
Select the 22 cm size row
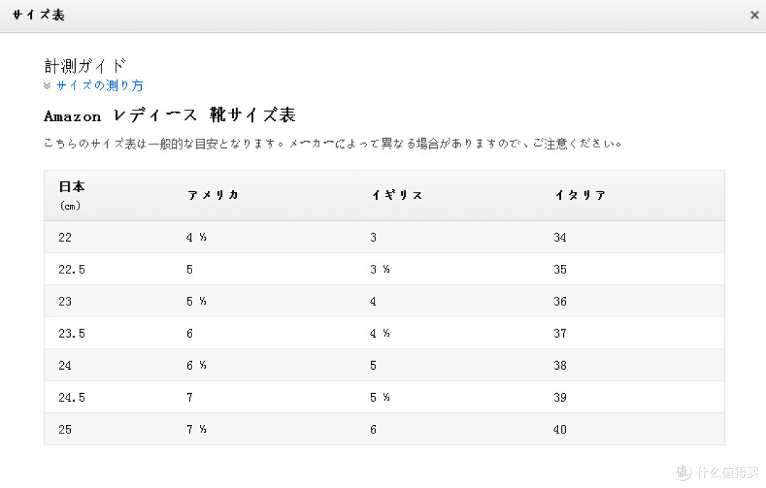click(384, 237)
